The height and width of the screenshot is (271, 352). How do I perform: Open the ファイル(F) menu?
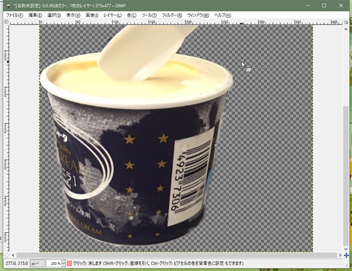[14, 15]
